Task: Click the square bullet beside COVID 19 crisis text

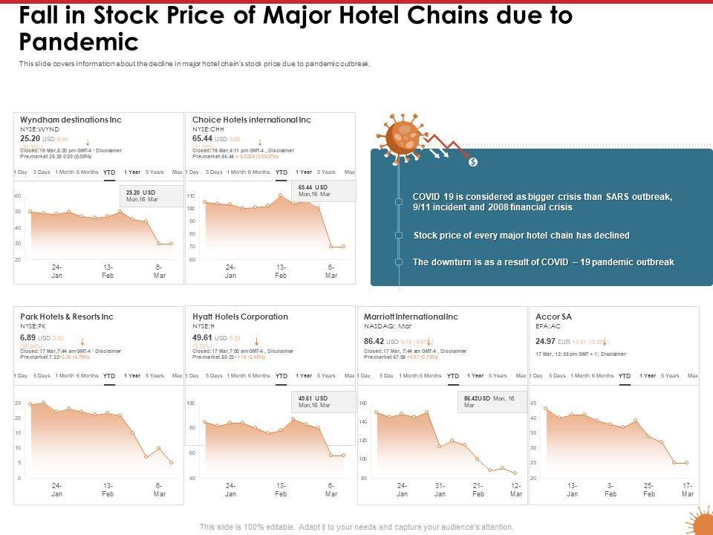Action: (x=400, y=201)
